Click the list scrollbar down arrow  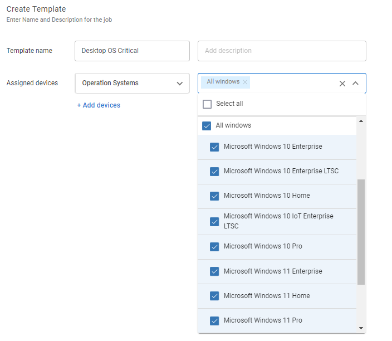pyautogui.click(x=361, y=328)
